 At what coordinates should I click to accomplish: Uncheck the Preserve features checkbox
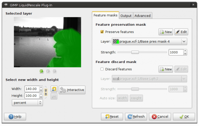(102, 32)
